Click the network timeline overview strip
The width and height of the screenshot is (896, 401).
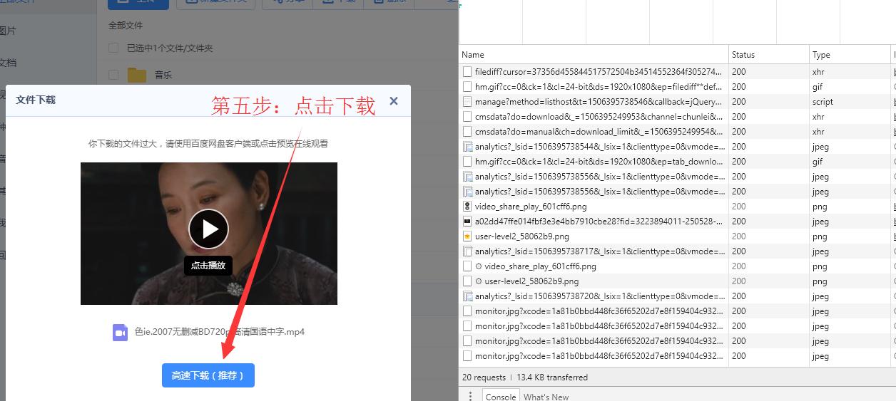pos(678,21)
